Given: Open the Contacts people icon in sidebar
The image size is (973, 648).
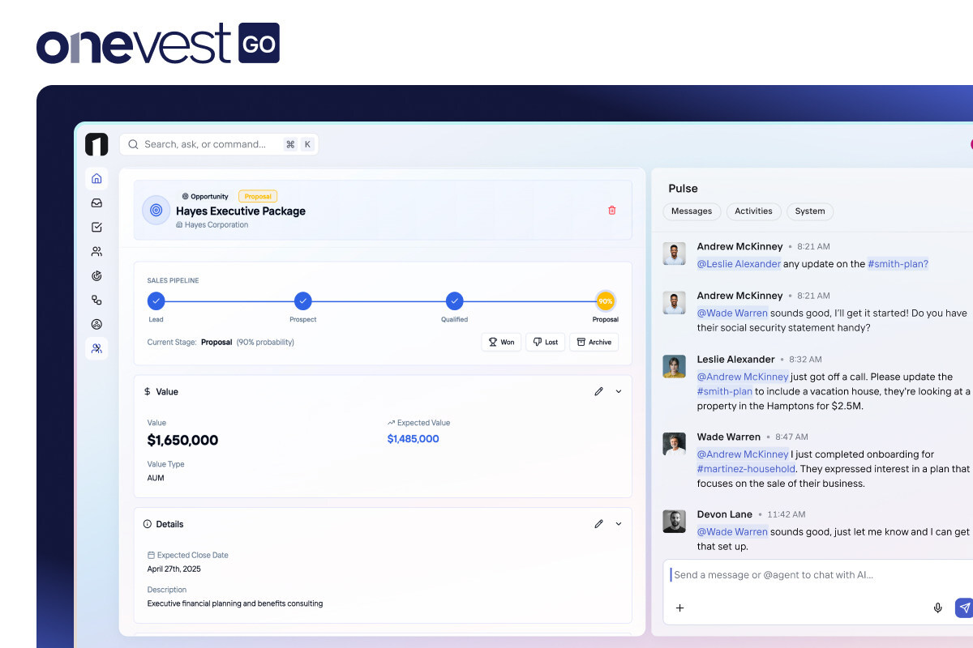Looking at the screenshot, I should pyautogui.click(x=96, y=252).
